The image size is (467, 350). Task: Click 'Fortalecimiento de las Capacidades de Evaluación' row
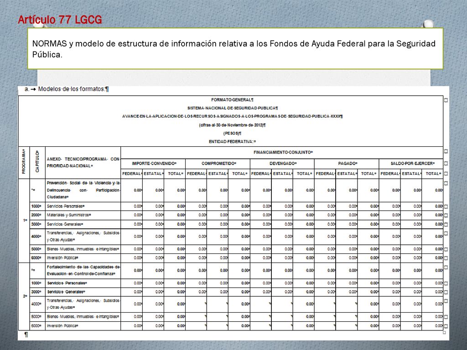[83, 270]
